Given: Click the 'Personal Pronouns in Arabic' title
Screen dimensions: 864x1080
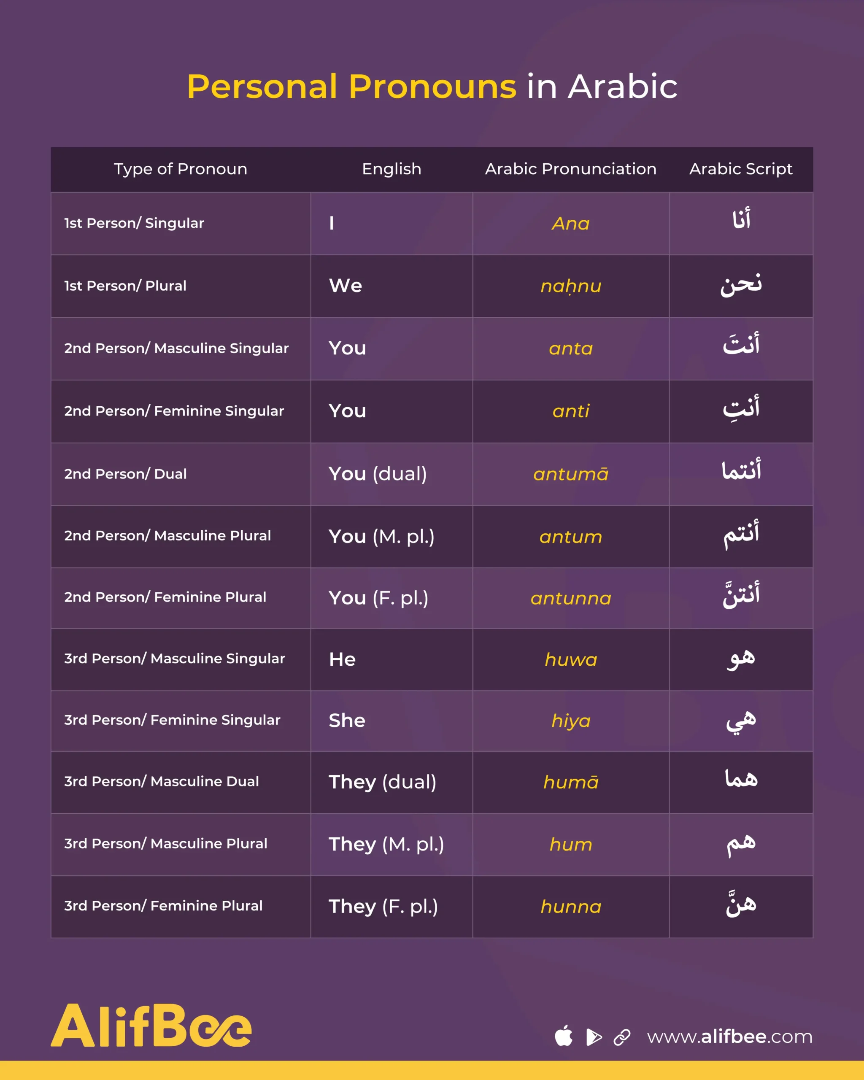Looking at the screenshot, I should [432, 86].
